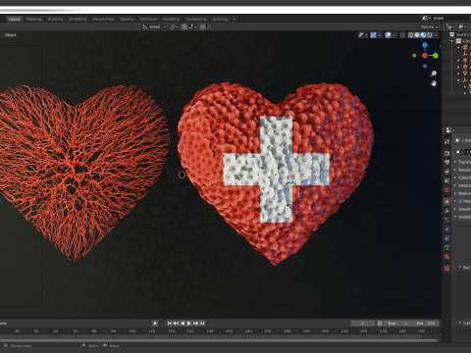Screen dimensions: 471x353
Task: Click the scene browse icon beside the Scene name
Action: (426, 19)
